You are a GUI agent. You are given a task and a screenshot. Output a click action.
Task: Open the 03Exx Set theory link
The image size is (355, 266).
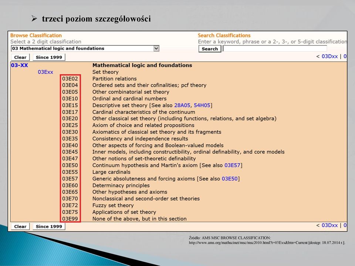[x=45, y=72]
